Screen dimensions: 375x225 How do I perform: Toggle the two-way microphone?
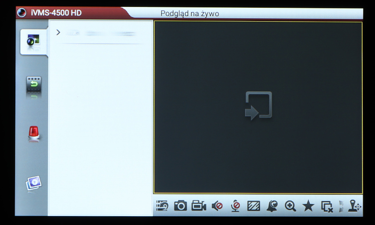(x=235, y=206)
